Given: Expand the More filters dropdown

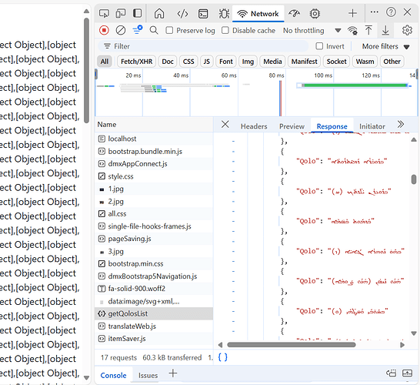Looking at the screenshot, I should pyautogui.click(x=385, y=46).
